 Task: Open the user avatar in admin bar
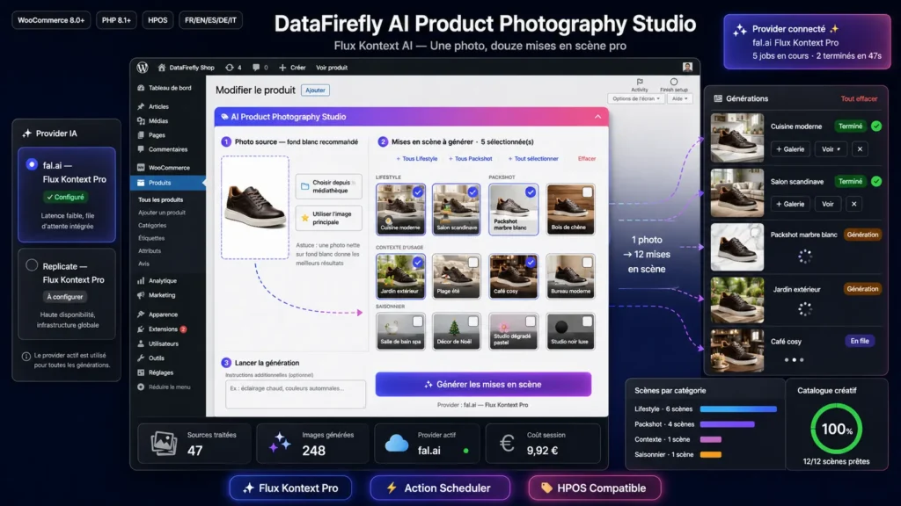(687, 67)
